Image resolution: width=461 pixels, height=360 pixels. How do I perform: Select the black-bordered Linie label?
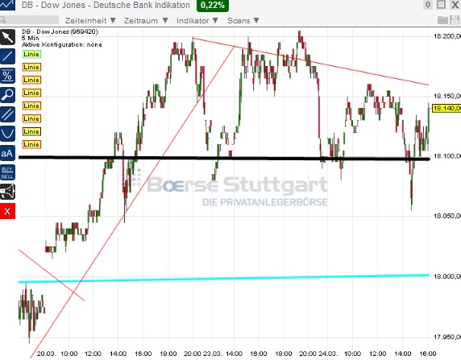(31, 131)
